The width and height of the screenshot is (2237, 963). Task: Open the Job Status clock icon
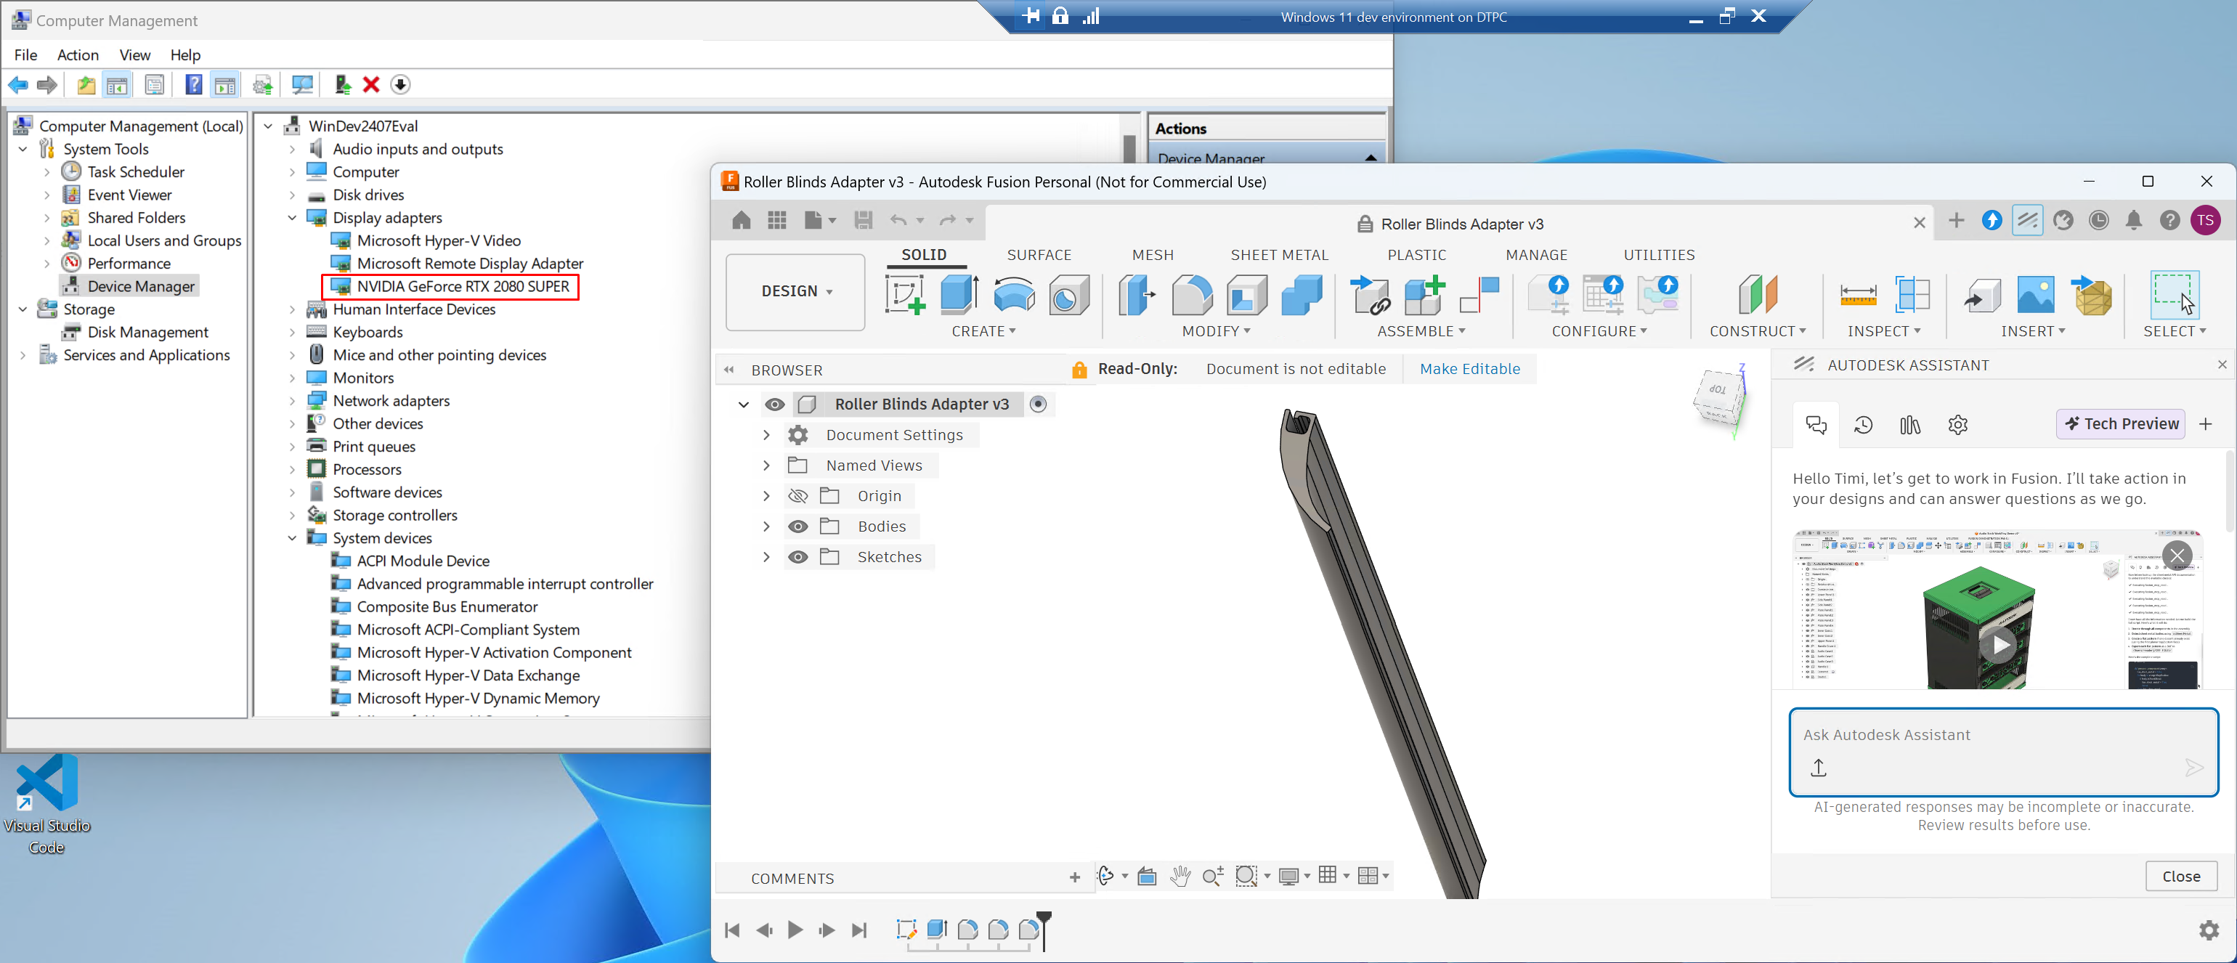(2099, 221)
